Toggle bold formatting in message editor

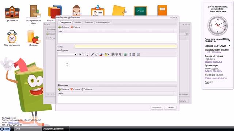click(x=80, y=55)
